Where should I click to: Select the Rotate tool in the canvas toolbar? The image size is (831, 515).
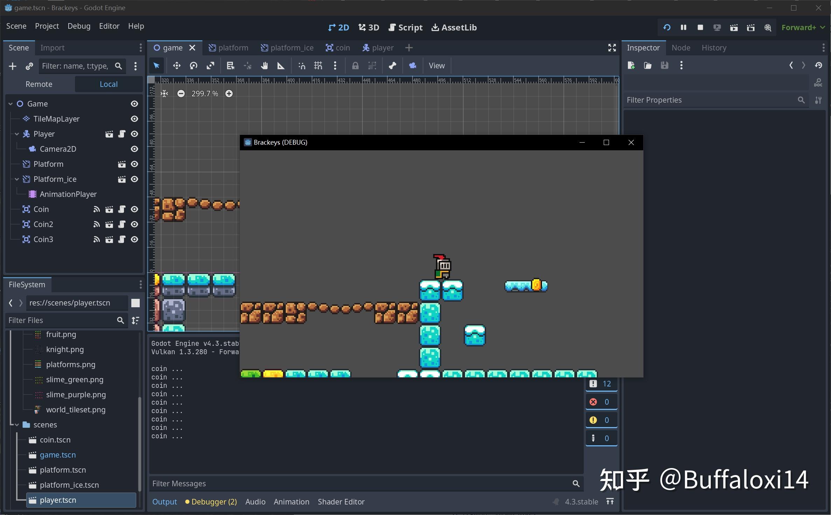click(193, 66)
